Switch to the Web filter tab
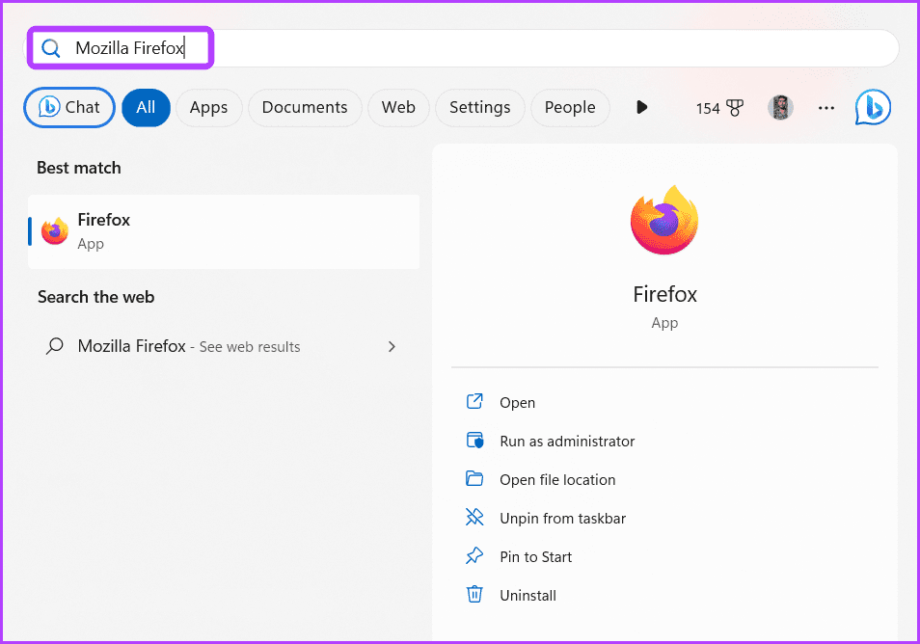Image resolution: width=920 pixels, height=644 pixels. 398,107
